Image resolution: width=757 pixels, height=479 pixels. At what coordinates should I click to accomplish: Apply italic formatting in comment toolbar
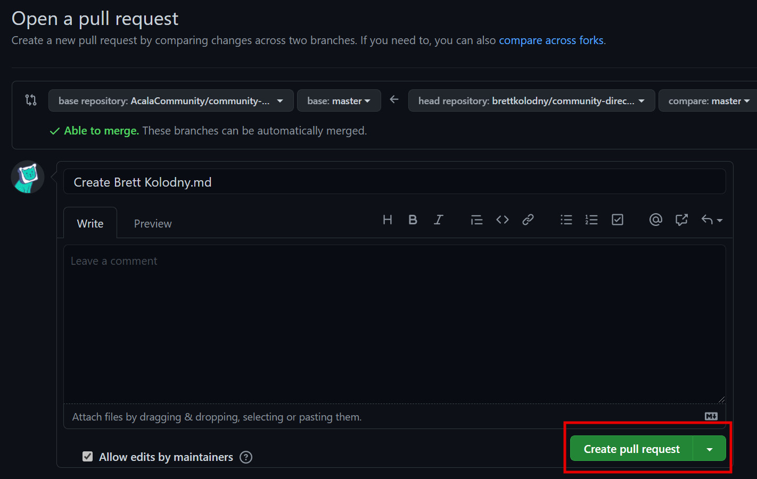pyautogui.click(x=438, y=220)
